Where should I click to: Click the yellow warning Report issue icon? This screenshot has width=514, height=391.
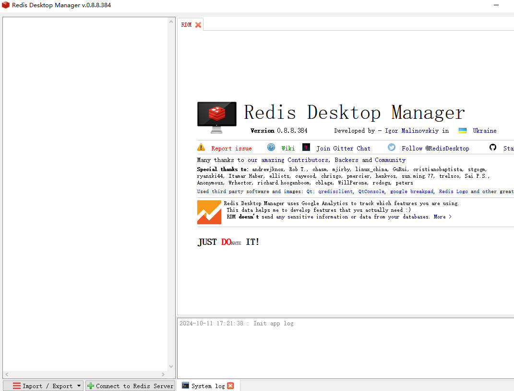pos(201,147)
